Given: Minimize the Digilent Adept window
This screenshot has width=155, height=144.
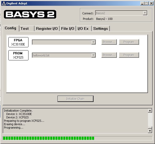Looking at the screenshot, I should tap(142, 3).
